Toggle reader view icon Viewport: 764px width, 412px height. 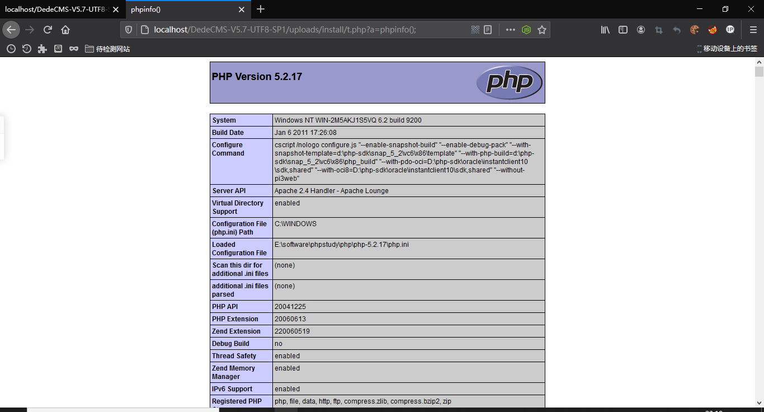pos(488,30)
